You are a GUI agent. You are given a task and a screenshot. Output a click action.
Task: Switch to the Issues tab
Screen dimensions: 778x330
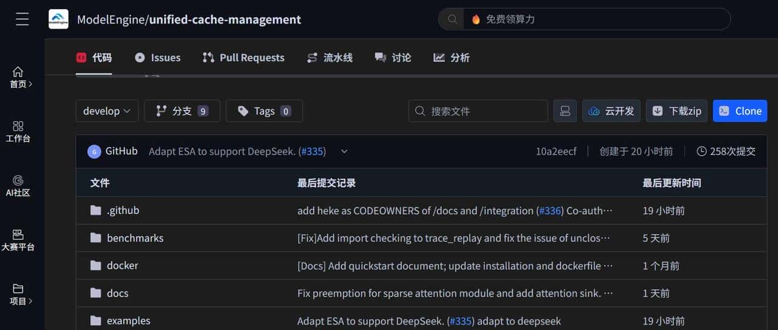click(x=157, y=58)
